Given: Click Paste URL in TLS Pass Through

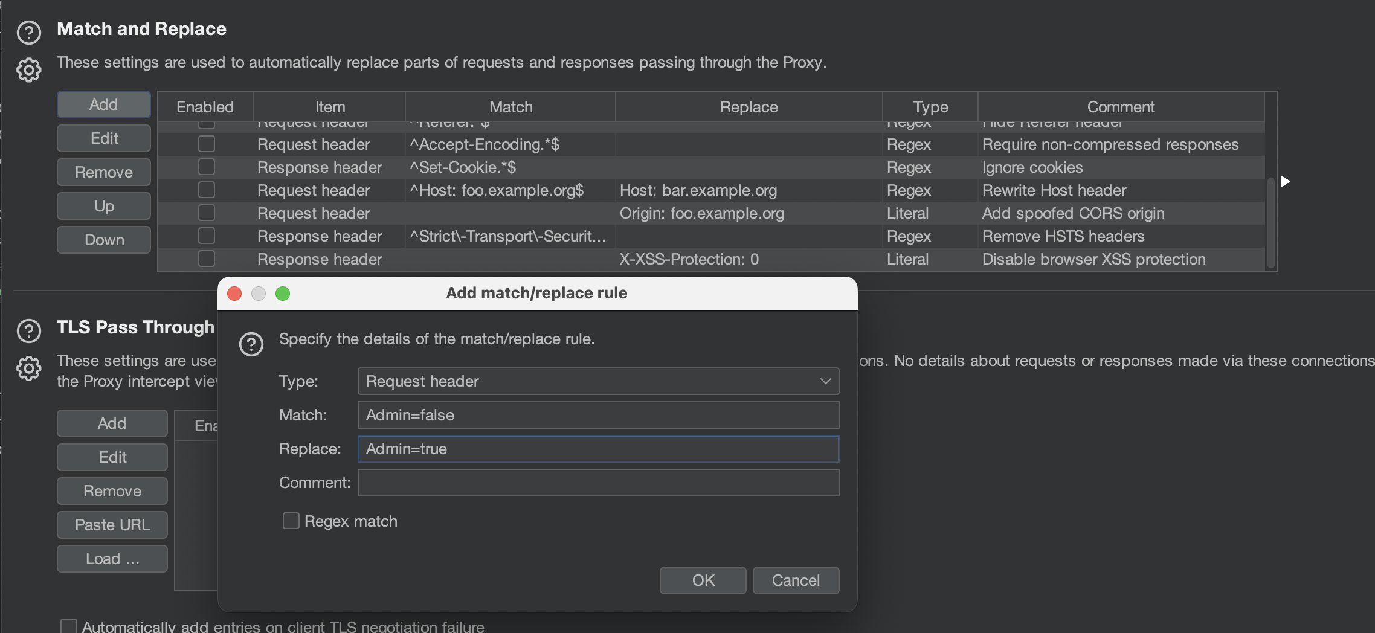Looking at the screenshot, I should 112,525.
